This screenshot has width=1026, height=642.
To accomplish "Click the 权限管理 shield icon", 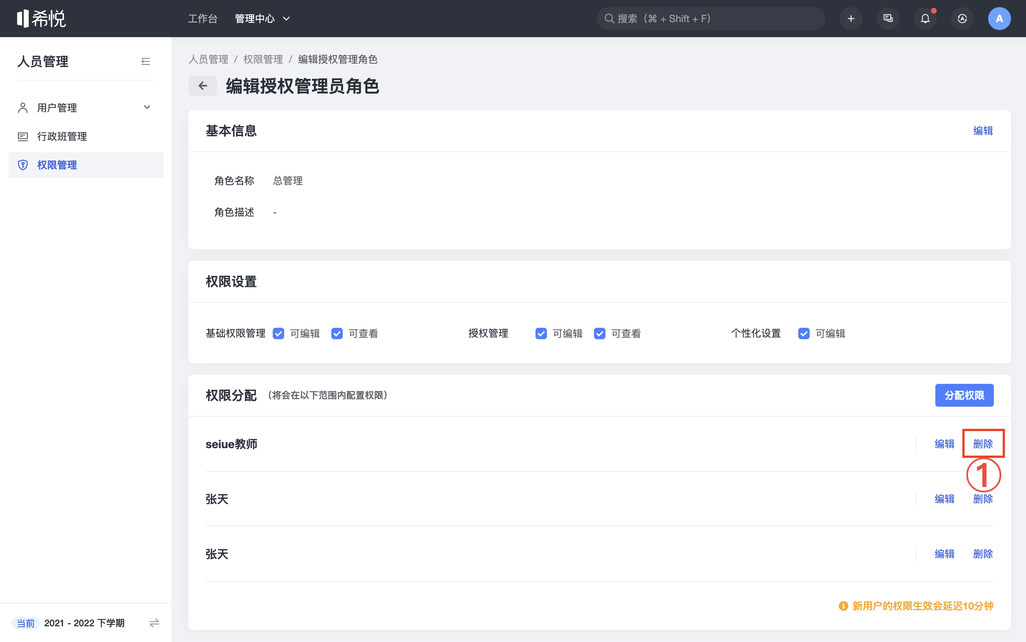I will click(x=23, y=165).
